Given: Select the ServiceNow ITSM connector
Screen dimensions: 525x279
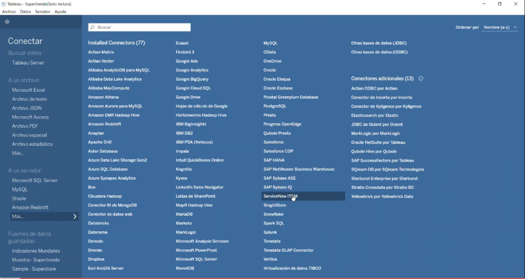Looking at the screenshot, I should (x=303, y=197).
